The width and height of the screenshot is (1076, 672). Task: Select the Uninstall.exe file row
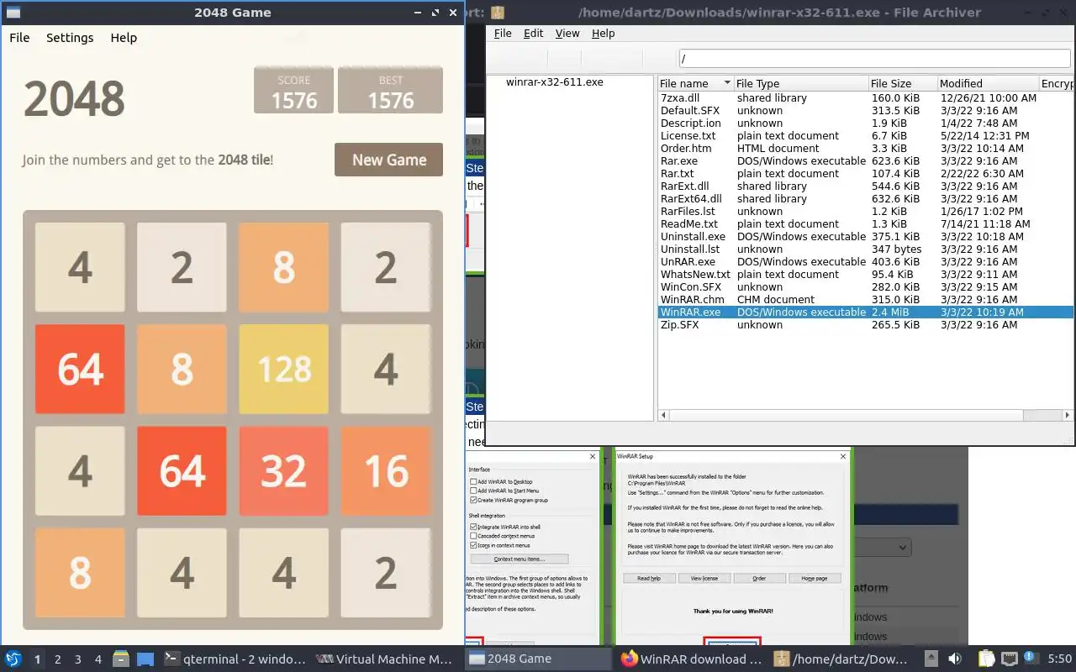[865, 236]
